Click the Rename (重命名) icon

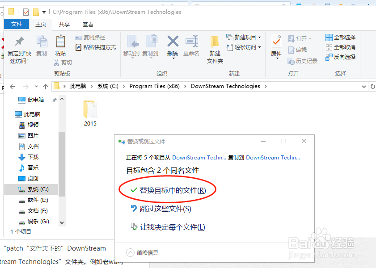coord(192,41)
